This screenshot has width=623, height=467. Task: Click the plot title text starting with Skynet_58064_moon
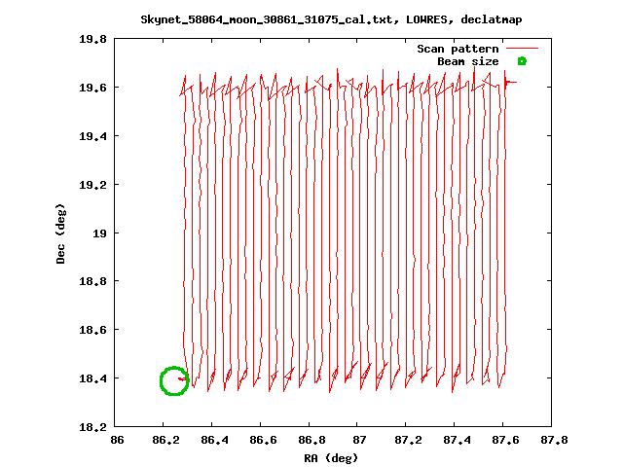pyautogui.click(x=331, y=19)
